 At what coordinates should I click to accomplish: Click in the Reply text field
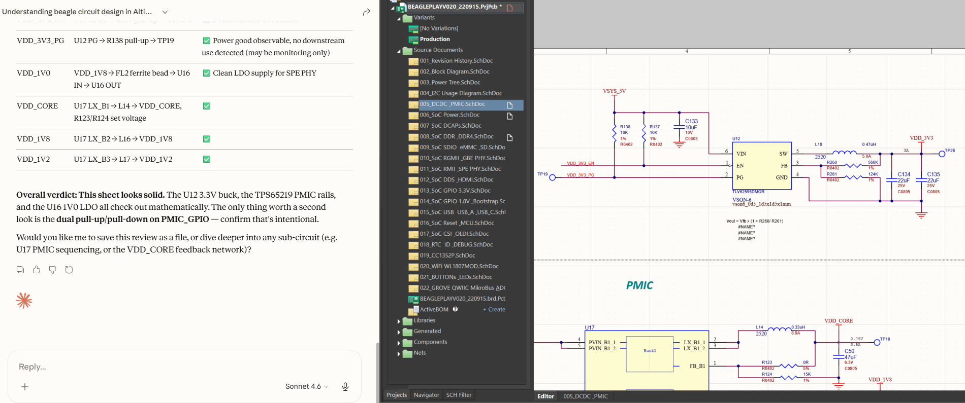point(184,367)
